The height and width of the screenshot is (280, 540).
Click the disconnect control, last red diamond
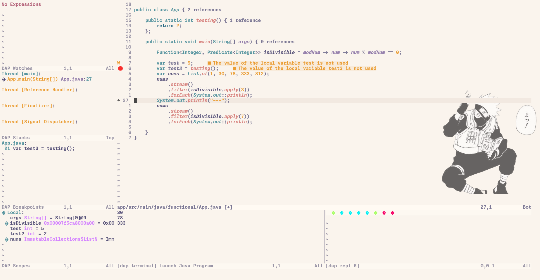tap(392, 213)
